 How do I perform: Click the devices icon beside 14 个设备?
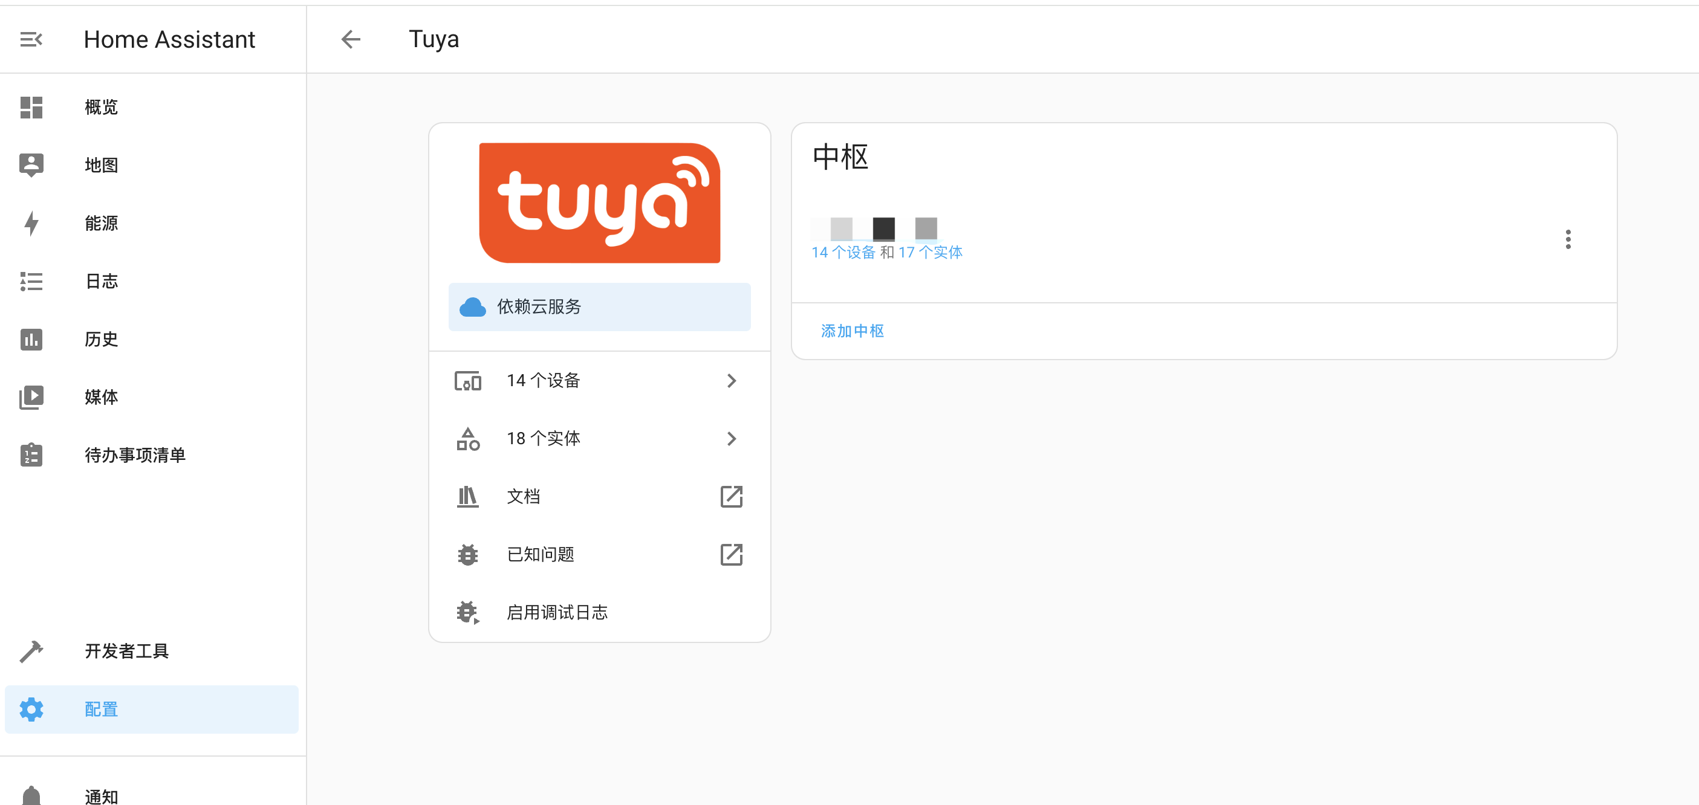pyautogui.click(x=467, y=381)
